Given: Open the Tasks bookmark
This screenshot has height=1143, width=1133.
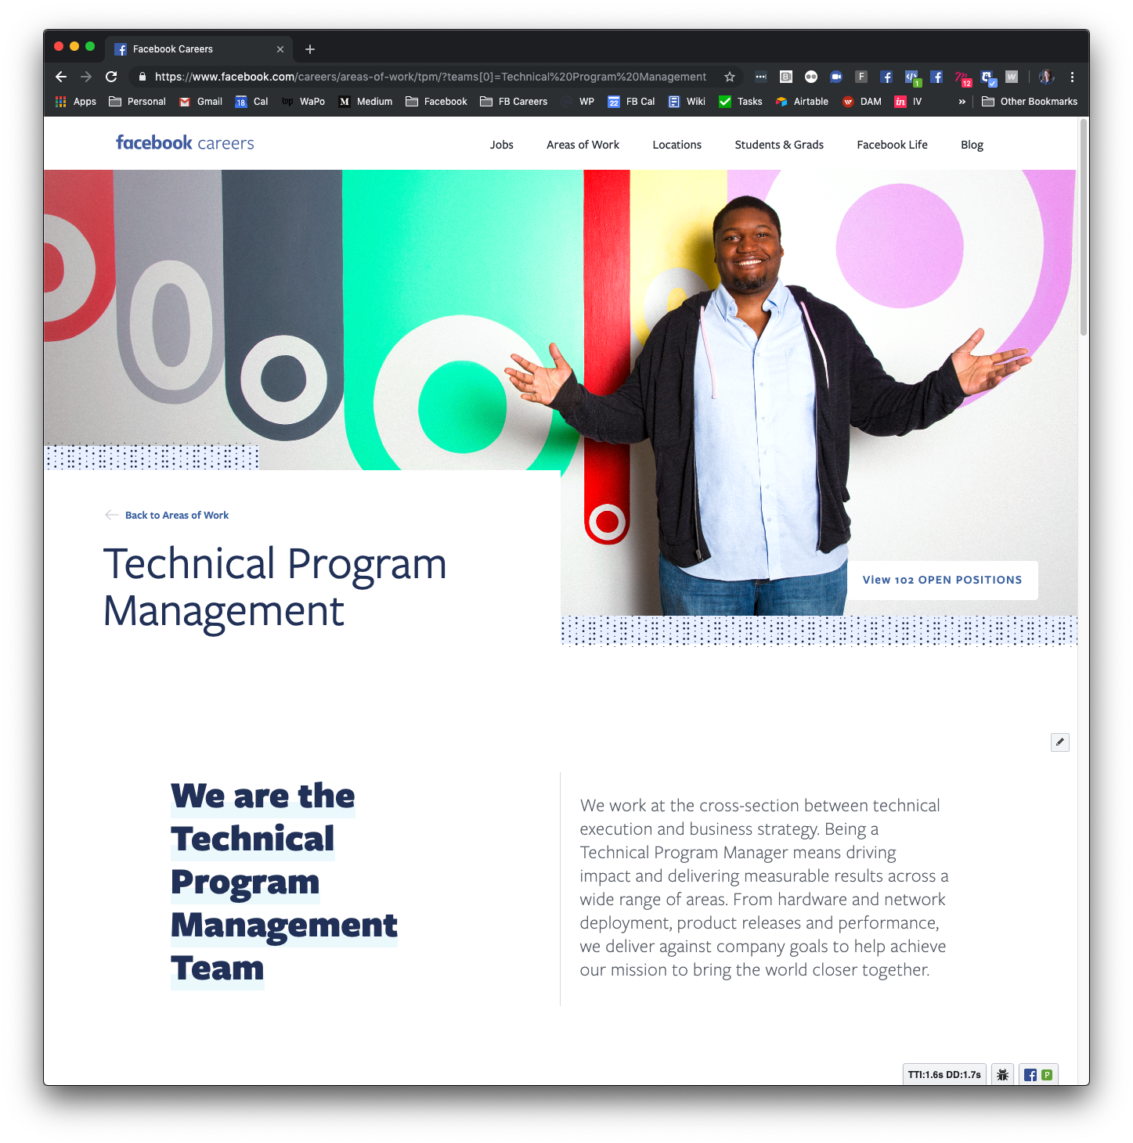Looking at the screenshot, I should (741, 102).
